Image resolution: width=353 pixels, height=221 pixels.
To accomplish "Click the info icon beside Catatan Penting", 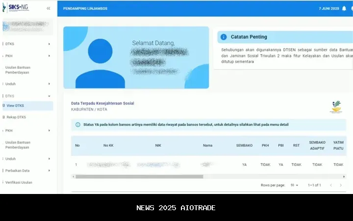I will (224, 37).
